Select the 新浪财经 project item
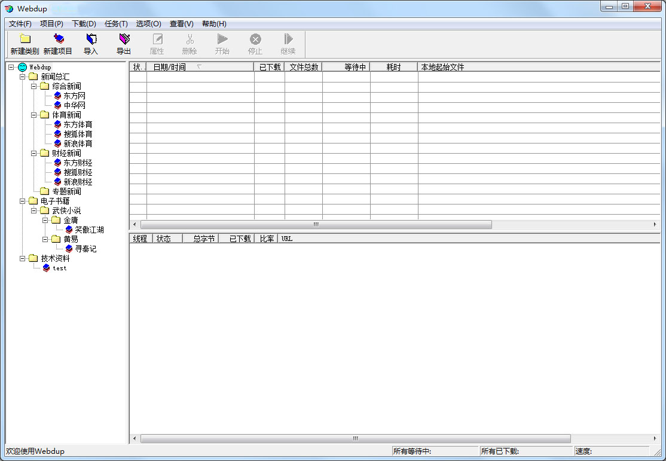 (x=78, y=182)
